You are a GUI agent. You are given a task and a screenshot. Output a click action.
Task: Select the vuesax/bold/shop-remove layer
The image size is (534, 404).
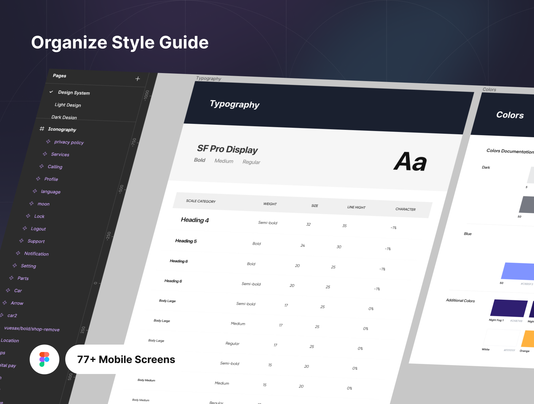[32, 329]
